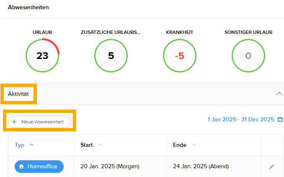Screen dimensions: 284x177
Task: Select the Urlaub circle showing 23
Action: tap(42, 56)
